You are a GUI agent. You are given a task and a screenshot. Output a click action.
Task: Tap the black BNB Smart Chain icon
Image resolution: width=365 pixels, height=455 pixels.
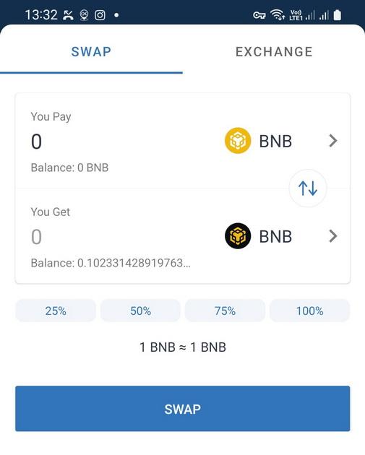[x=238, y=236]
